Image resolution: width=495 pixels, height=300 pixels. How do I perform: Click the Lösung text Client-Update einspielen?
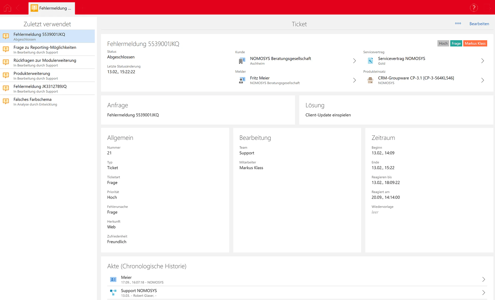(328, 115)
